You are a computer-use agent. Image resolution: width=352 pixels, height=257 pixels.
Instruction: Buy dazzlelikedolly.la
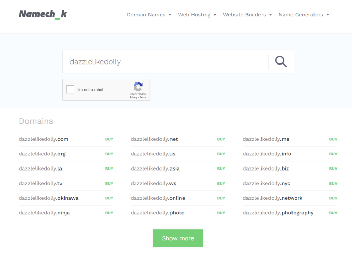click(x=109, y=169)
